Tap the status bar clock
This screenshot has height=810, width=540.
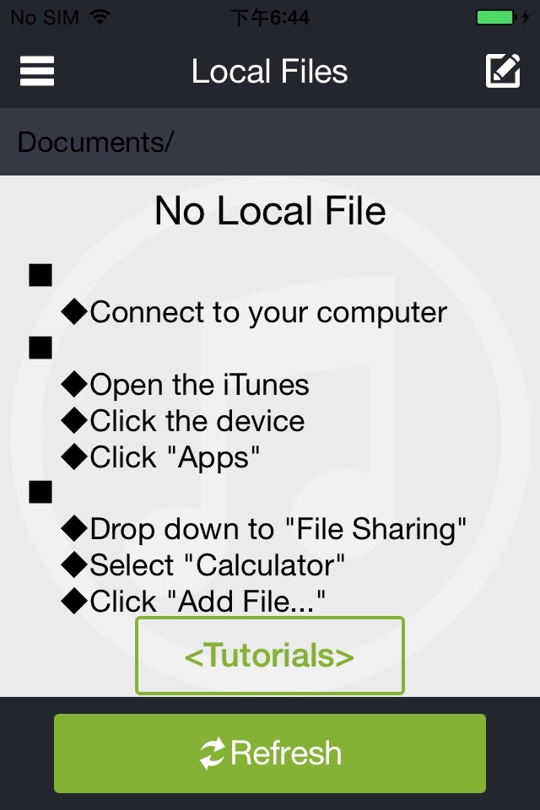pos(270,18)
